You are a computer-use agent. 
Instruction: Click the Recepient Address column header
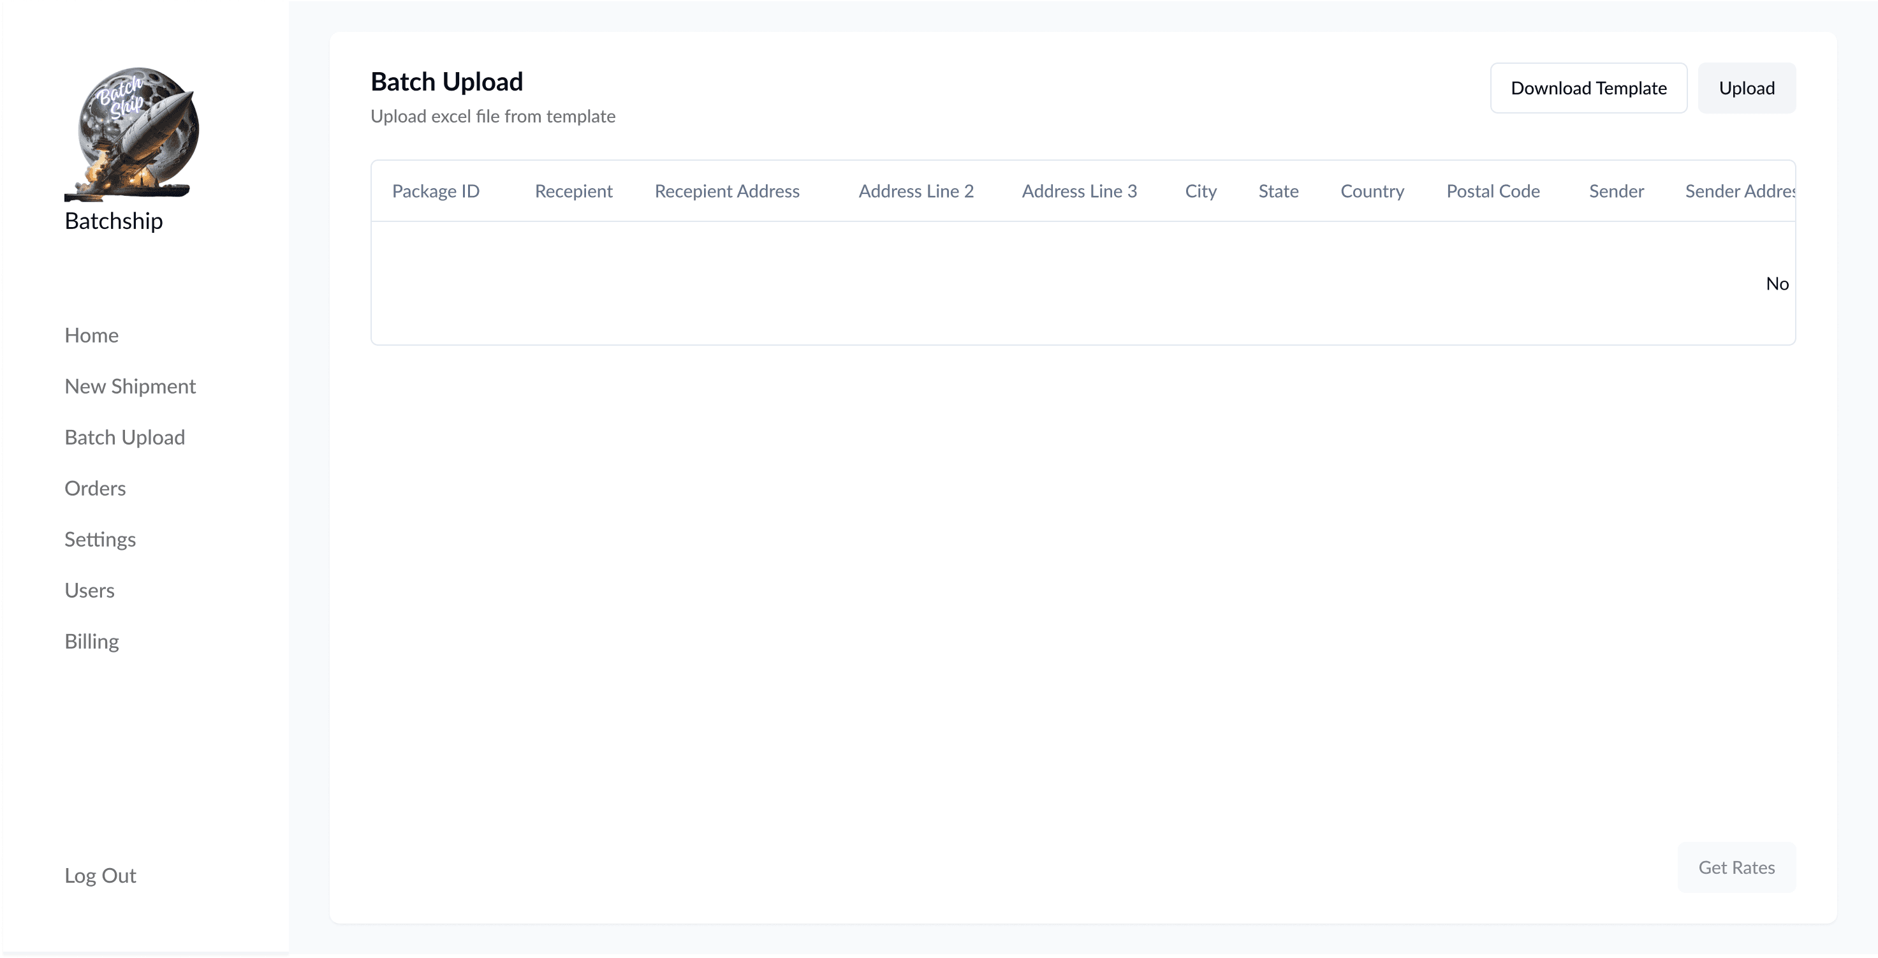(x=726, y=191)
